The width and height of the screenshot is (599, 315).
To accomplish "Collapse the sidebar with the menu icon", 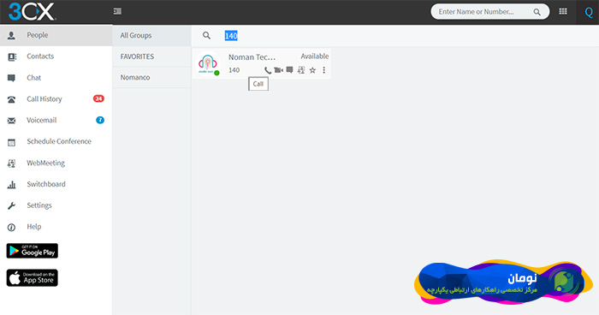I will coord(118,11).
